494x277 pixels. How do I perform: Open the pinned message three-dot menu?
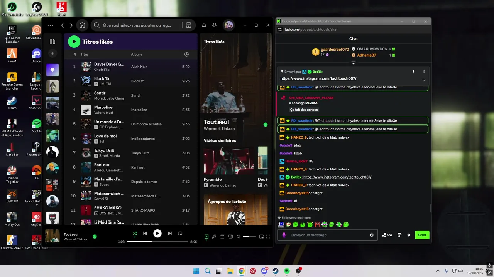pos(424,72)
